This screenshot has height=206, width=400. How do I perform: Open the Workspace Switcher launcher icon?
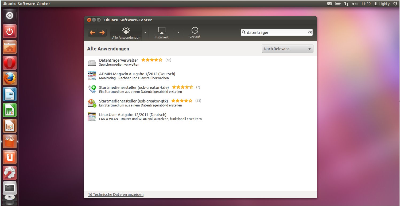[10, 188]
